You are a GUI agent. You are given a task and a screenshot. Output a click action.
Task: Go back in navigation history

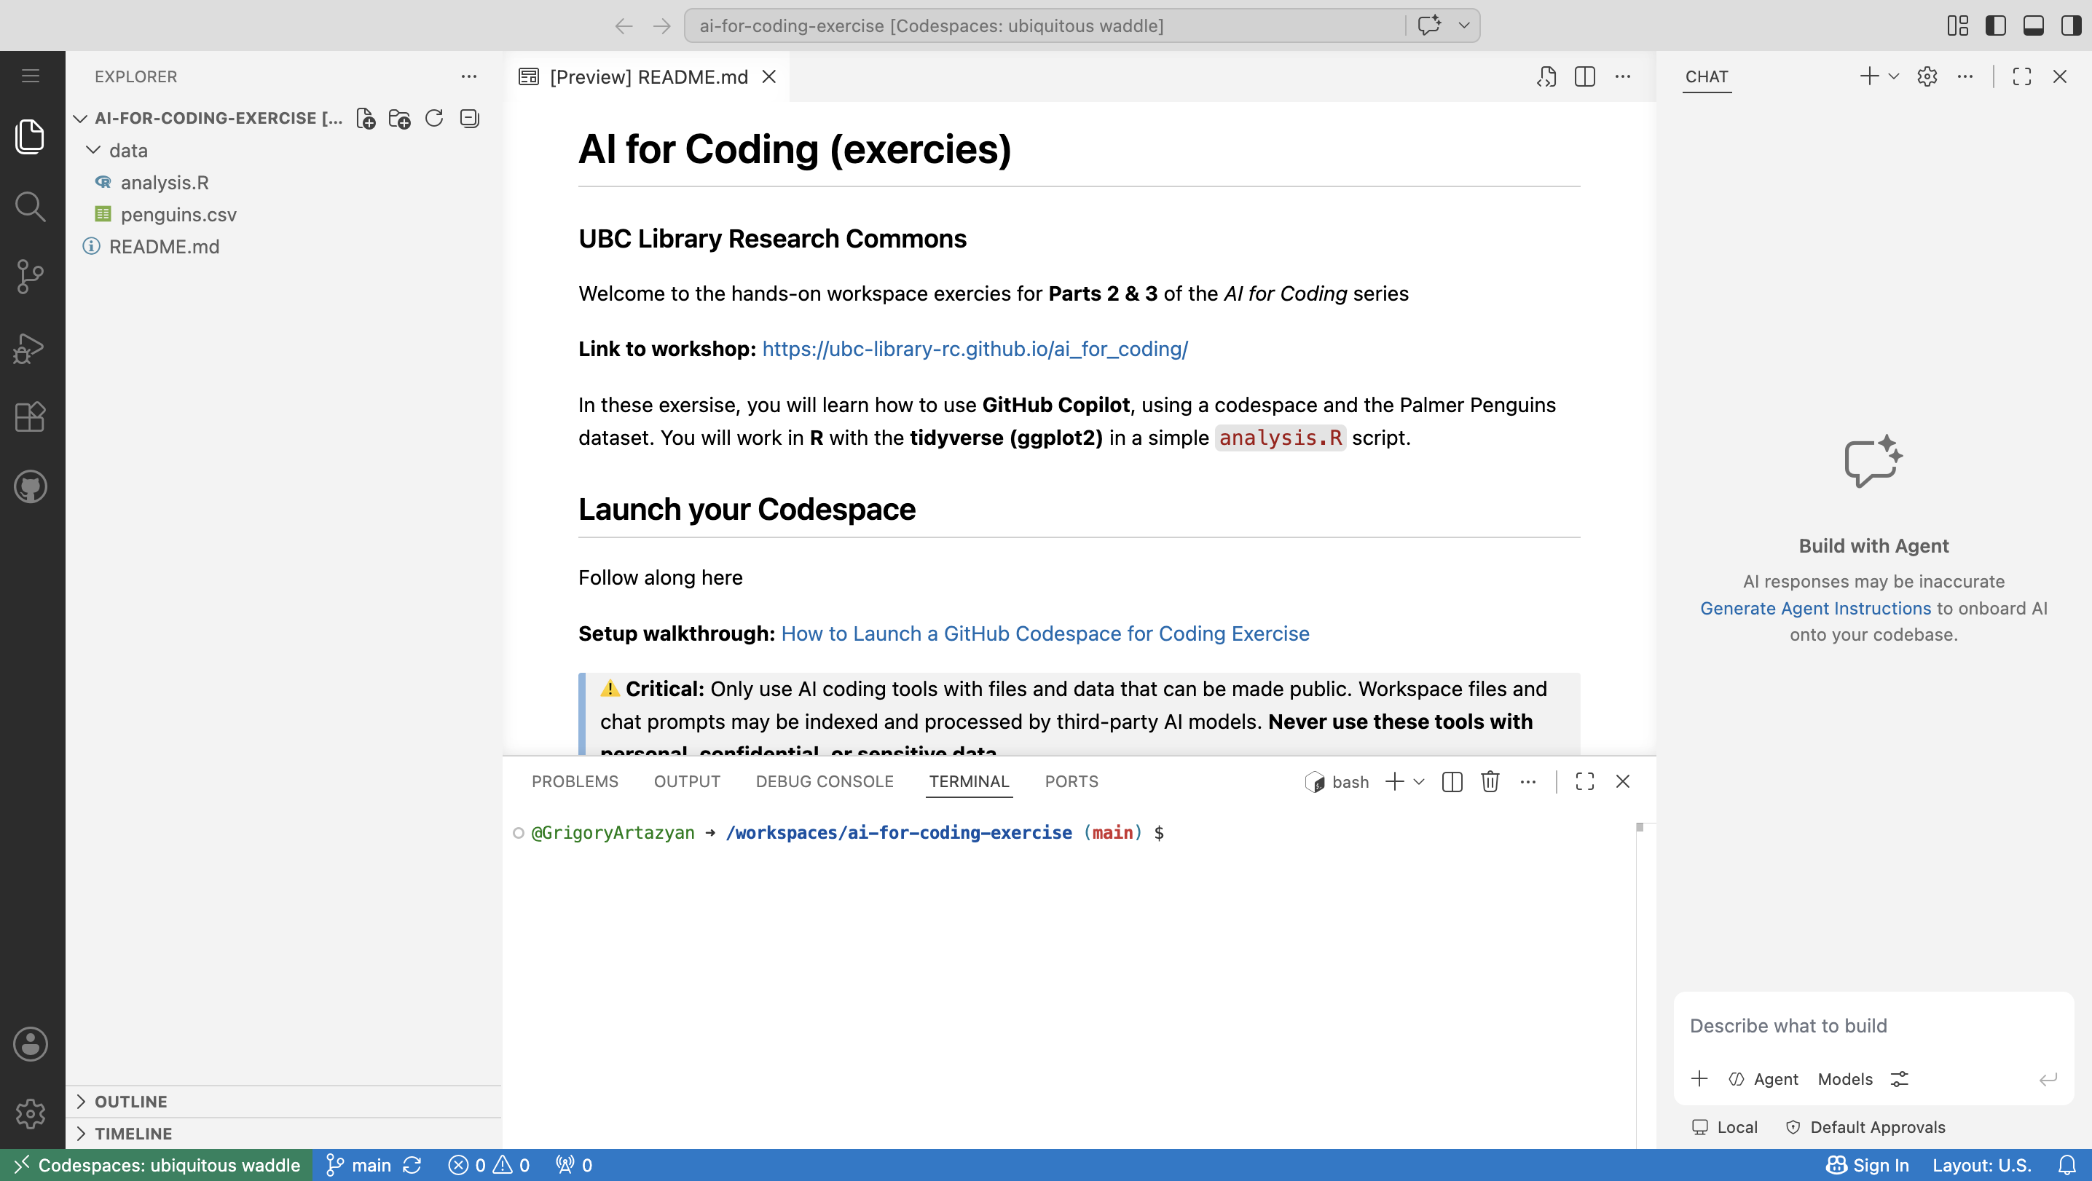coord(624,26)
